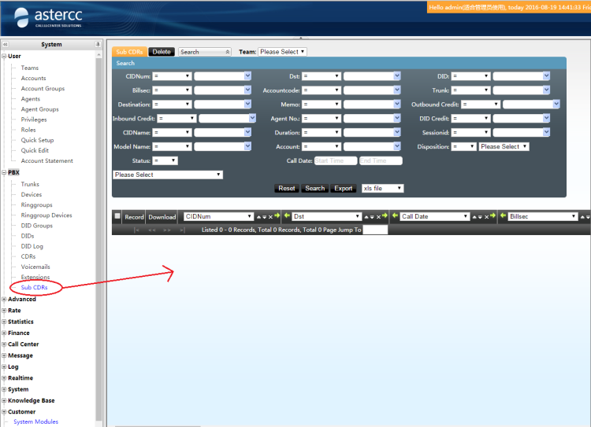Select the Sub CDRs tab
The width and height of the screenshot is (591, 427).
[129, 52]
